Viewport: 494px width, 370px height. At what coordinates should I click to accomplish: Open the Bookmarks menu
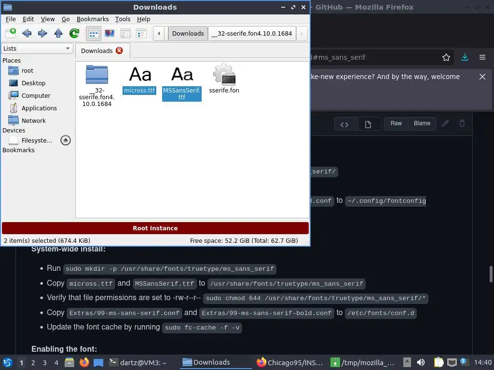point(93,19)
